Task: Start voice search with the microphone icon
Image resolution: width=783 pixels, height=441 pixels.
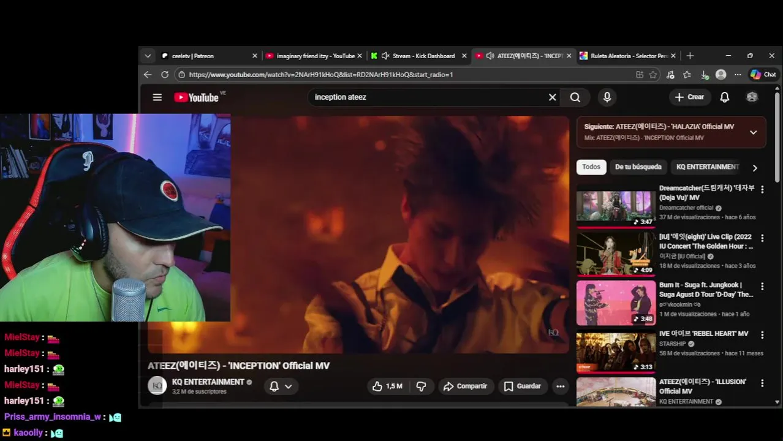Action: tap(607, 97)
